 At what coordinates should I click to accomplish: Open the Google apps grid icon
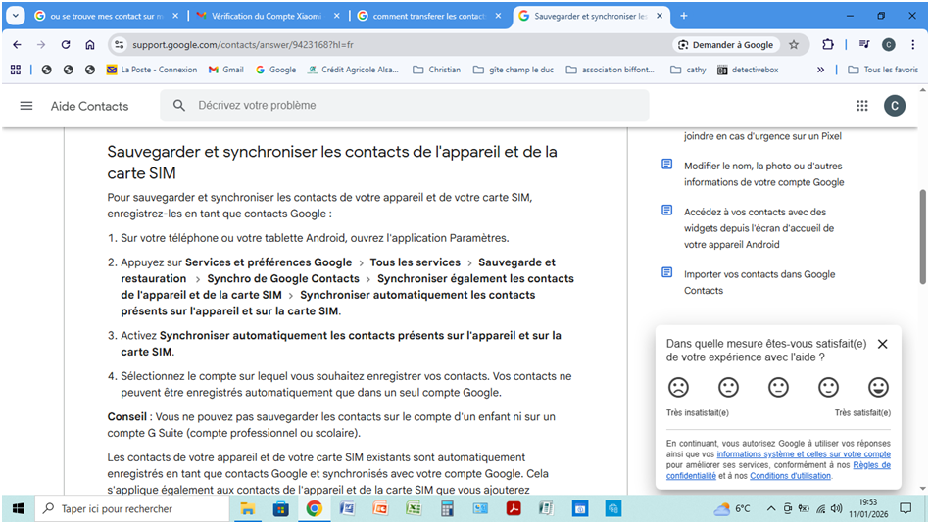click(x=861, y=106)
